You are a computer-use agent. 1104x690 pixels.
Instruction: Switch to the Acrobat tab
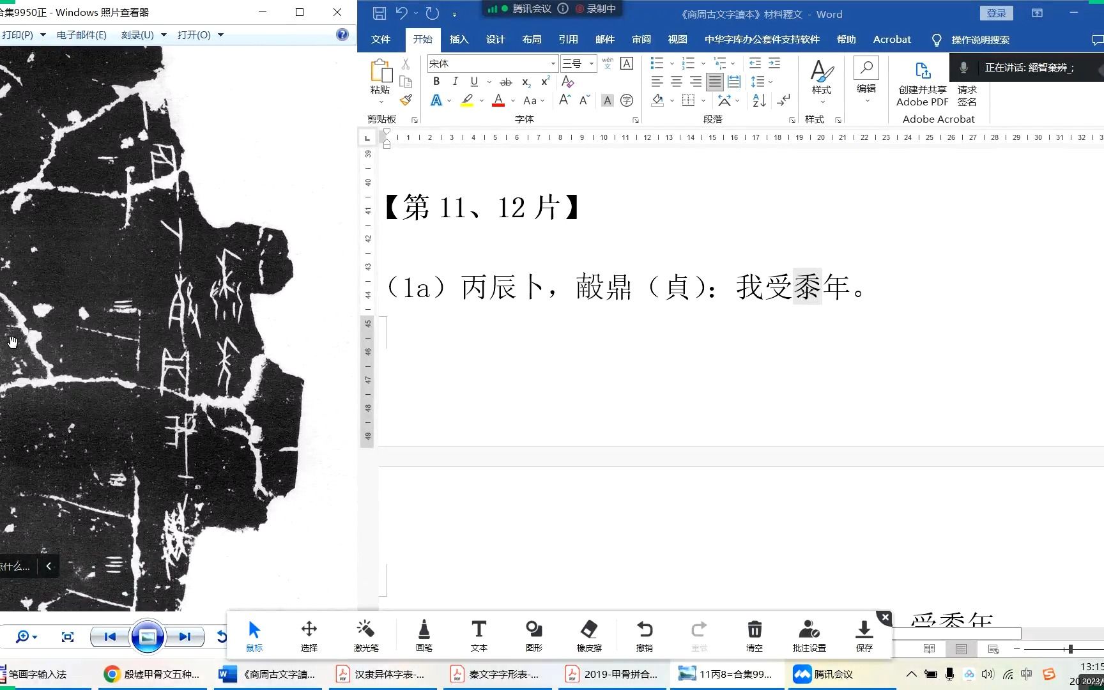coord(892,40)
